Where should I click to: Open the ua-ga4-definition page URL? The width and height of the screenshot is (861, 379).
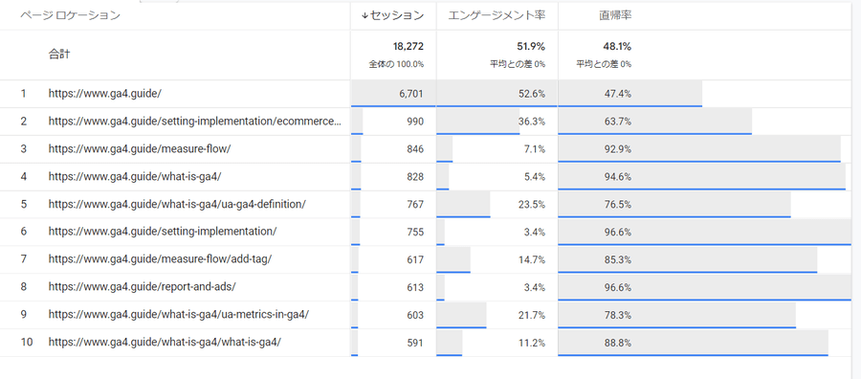(x=177, y=204)
